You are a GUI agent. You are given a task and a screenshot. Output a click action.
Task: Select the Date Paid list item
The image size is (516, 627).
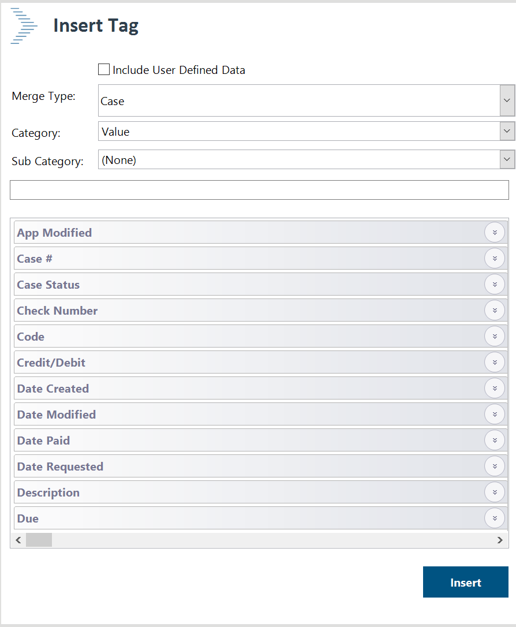pos(44,441)
